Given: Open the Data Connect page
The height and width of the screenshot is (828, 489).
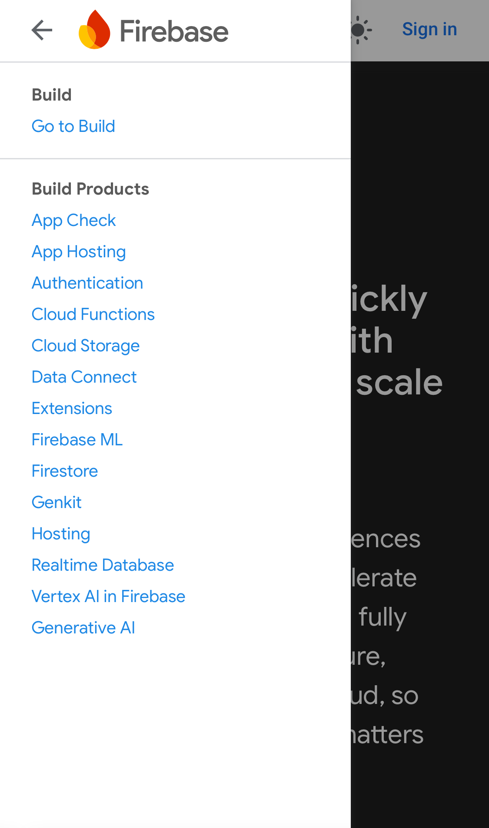Looking at the screenshot, I should coord(84,377).
